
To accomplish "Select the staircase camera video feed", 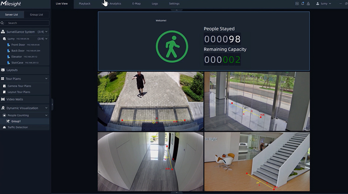I will (x=257, y=161).
